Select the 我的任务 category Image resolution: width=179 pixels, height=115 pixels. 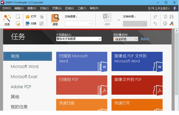[19, 107]
